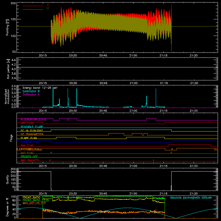Click the SC_TRANSMITTER flag label
This screenshot has width=221, height=221.
pyautogui.click(x=32, y=134)
